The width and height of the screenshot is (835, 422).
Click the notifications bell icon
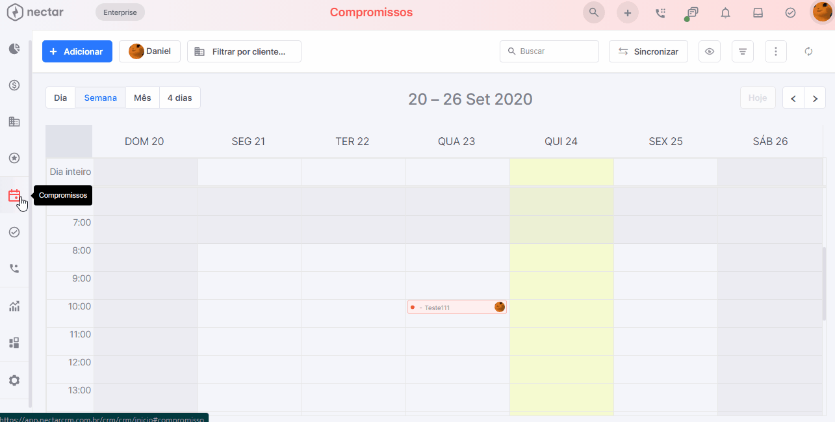point(725,12)
